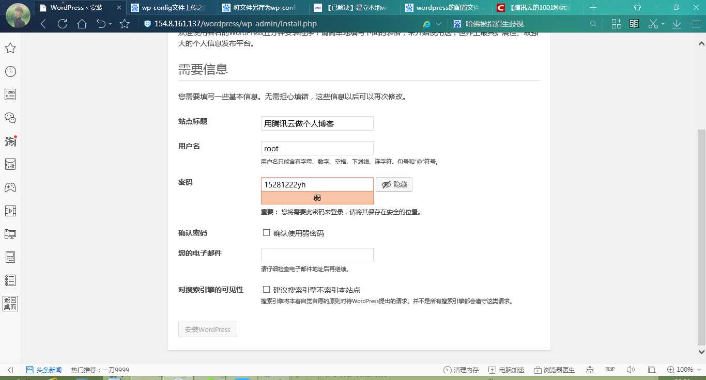Screen dimensions: 706x380
Task: Expand the scissors tool dropdown arrow
Action: (x=662, y=24)
